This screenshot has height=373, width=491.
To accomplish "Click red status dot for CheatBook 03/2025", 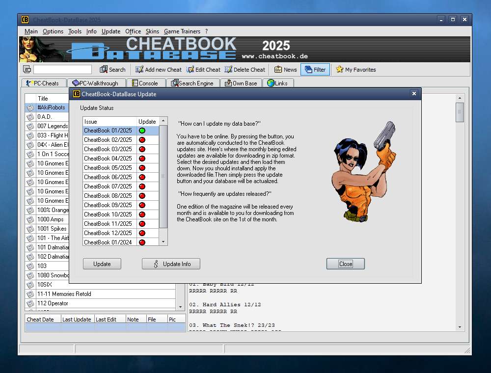I will (x=142, y=149).
